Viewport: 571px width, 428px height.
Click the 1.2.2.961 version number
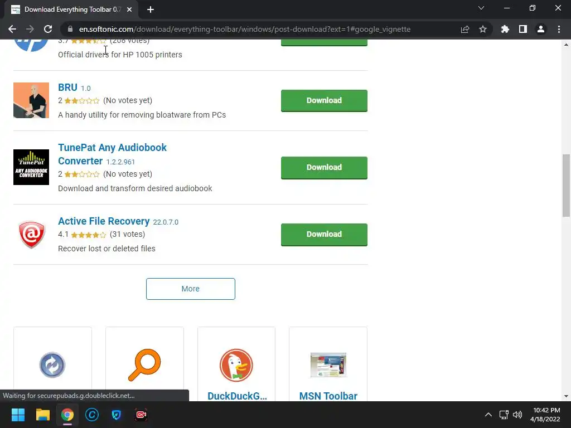120,162
